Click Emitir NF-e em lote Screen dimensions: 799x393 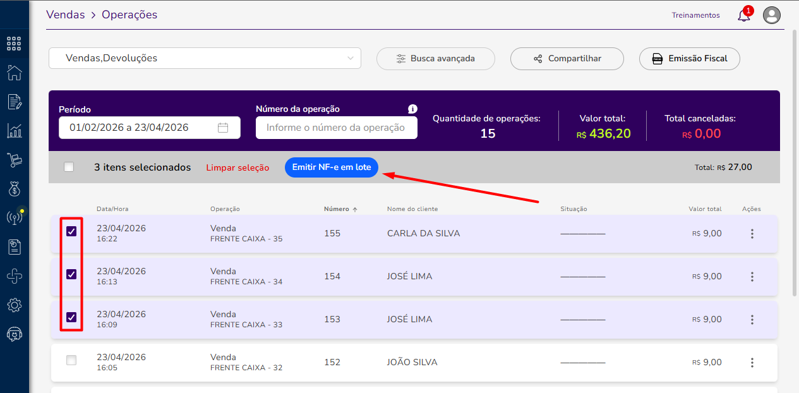click(332, 167)
